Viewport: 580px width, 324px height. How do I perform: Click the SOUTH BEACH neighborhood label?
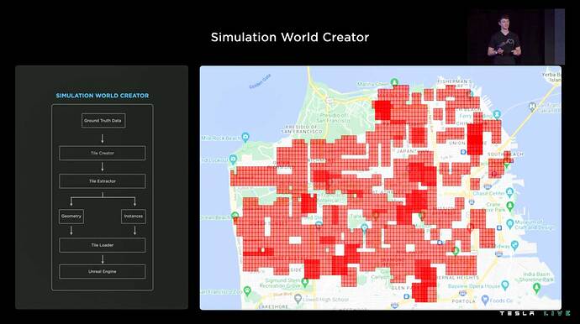click(x=505, y=154)
